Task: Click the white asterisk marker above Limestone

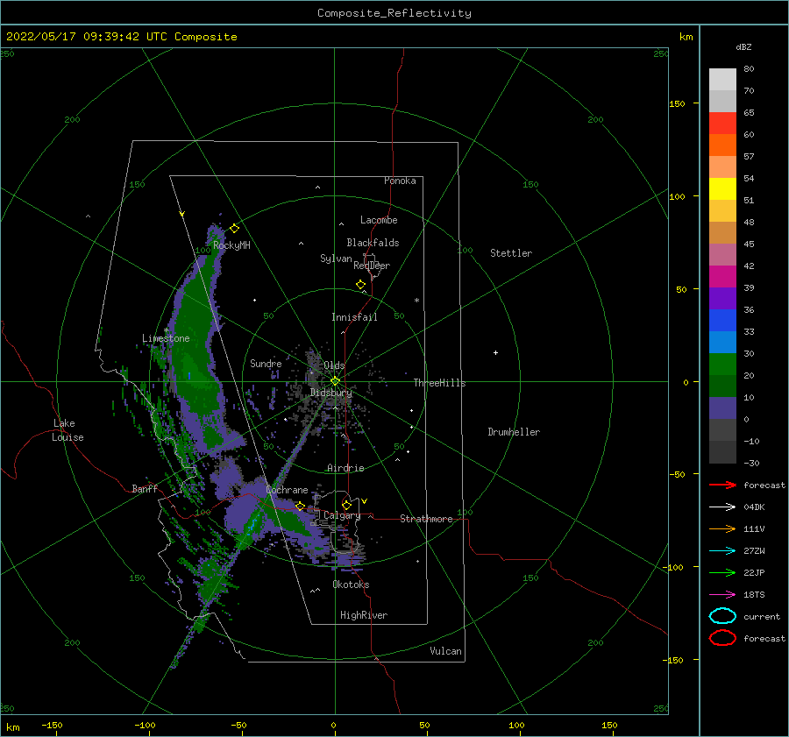Action: pyautogui.click(x=166, y=330)
